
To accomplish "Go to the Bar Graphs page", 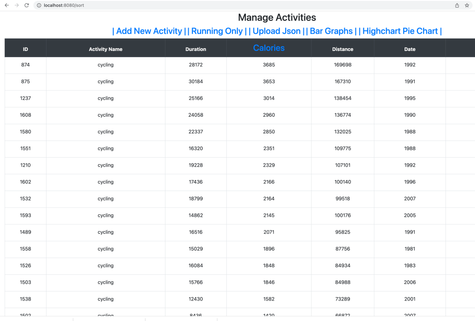I will pos(331,31).
